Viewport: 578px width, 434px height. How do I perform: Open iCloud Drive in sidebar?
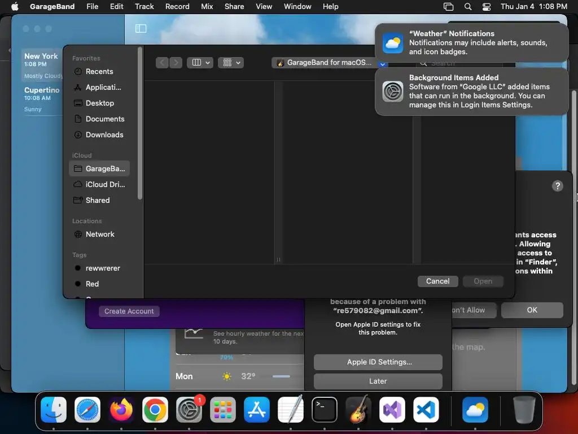99,185
